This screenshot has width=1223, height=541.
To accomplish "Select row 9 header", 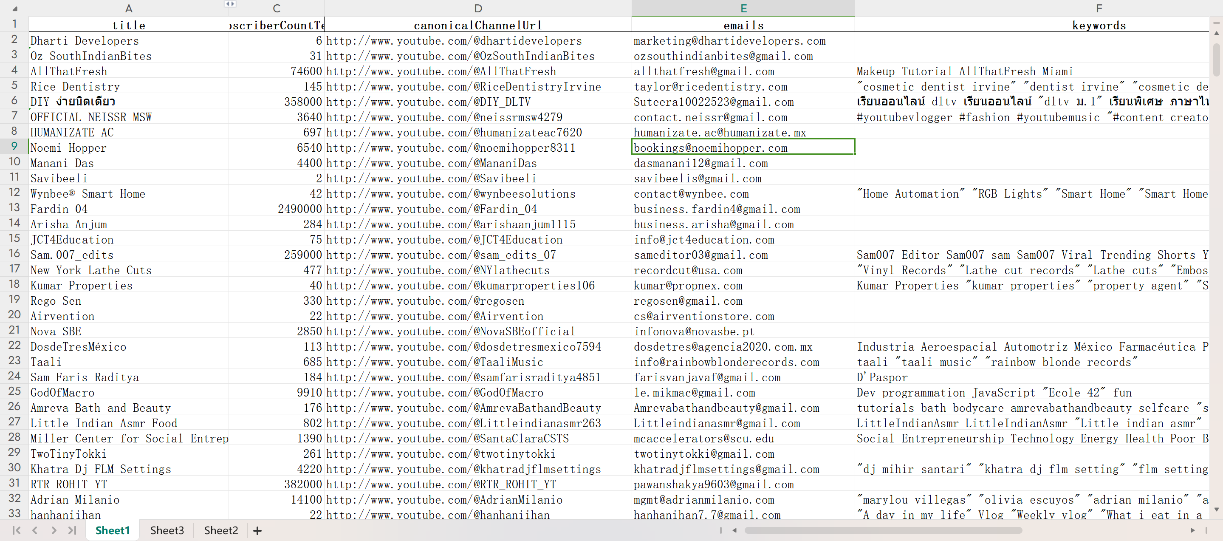I will (14, 146).
